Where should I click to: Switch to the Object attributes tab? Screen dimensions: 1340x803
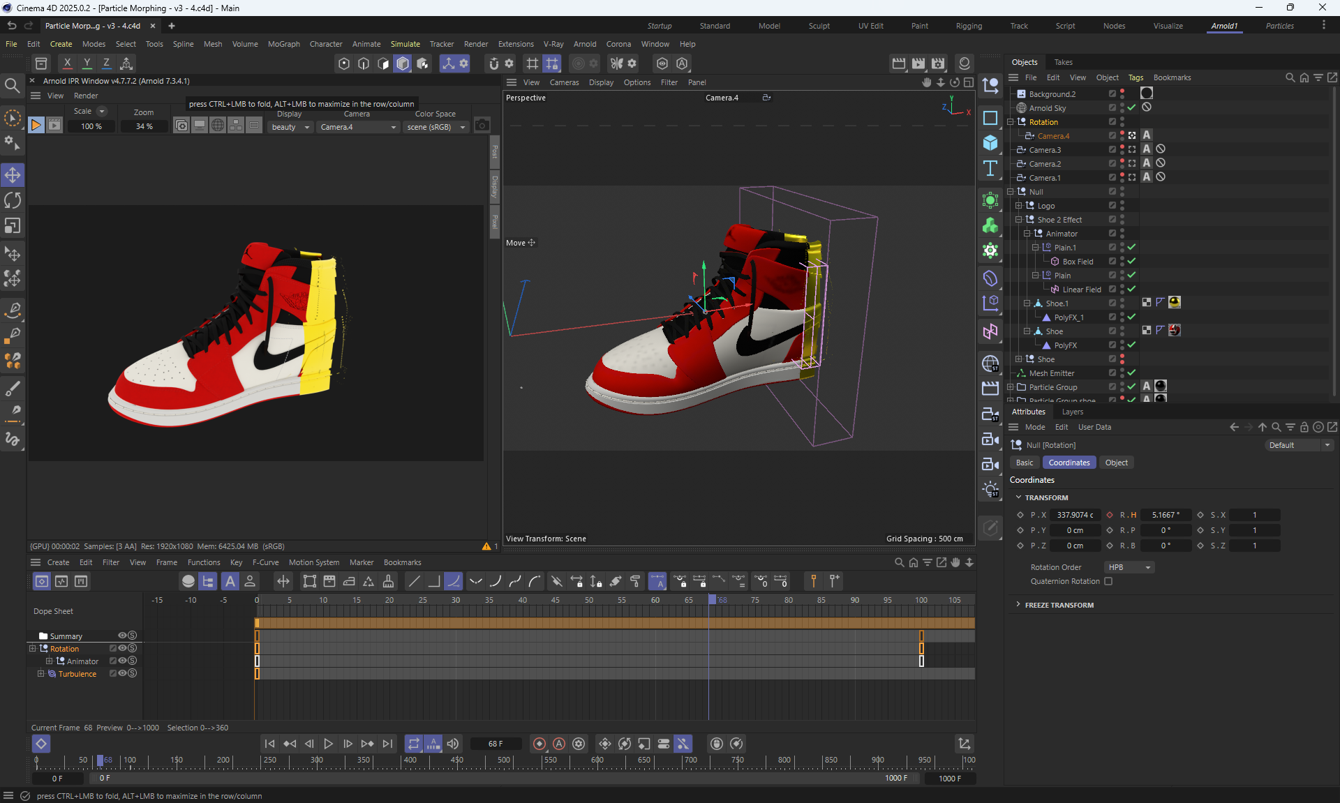coord(1116,463)
